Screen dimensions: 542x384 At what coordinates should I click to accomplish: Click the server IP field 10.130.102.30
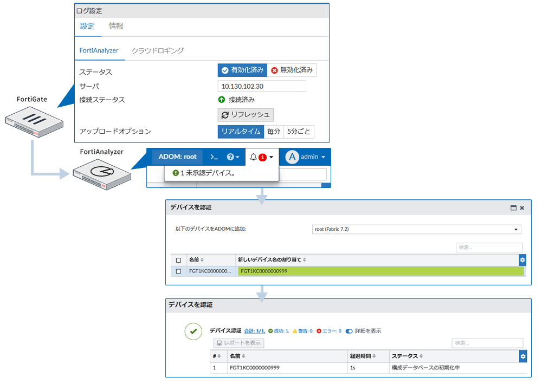point(262,86)
